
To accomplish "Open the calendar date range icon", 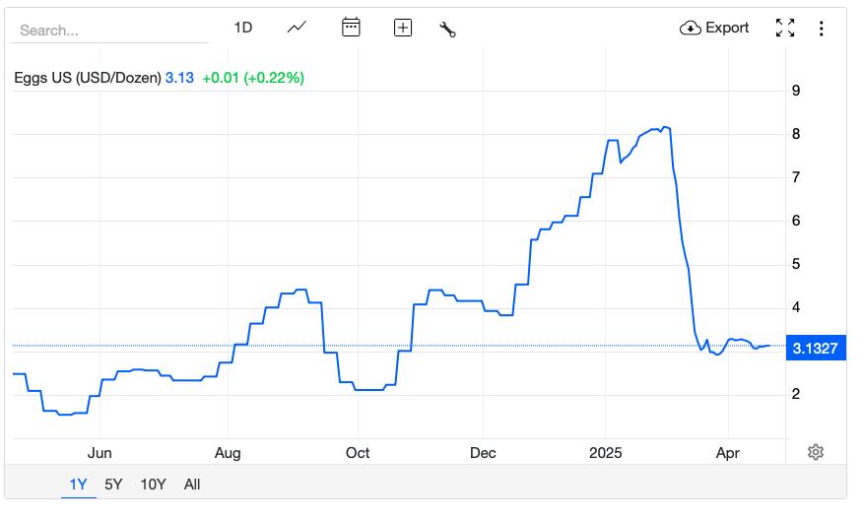I will (x=351, y=27).
